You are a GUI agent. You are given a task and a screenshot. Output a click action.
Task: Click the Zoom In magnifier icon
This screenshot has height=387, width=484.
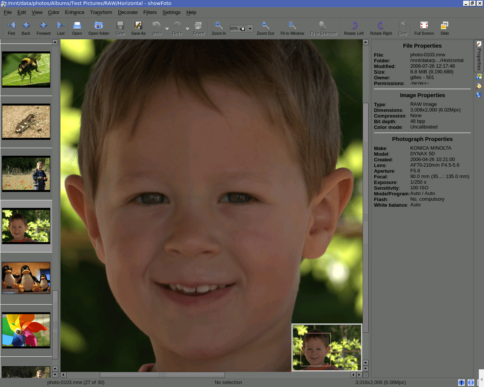coord(219,26)
